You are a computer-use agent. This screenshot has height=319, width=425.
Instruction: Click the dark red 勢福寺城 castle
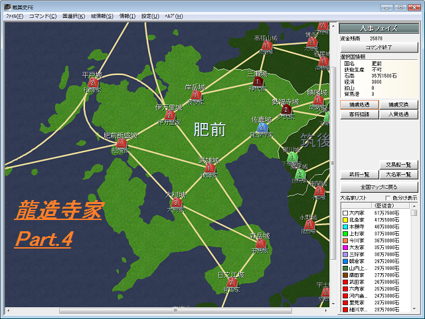286,109
